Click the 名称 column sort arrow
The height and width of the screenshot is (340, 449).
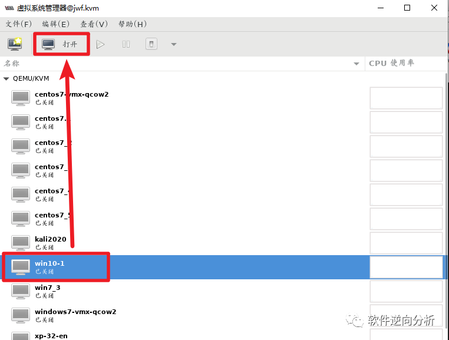coord(356,64)
